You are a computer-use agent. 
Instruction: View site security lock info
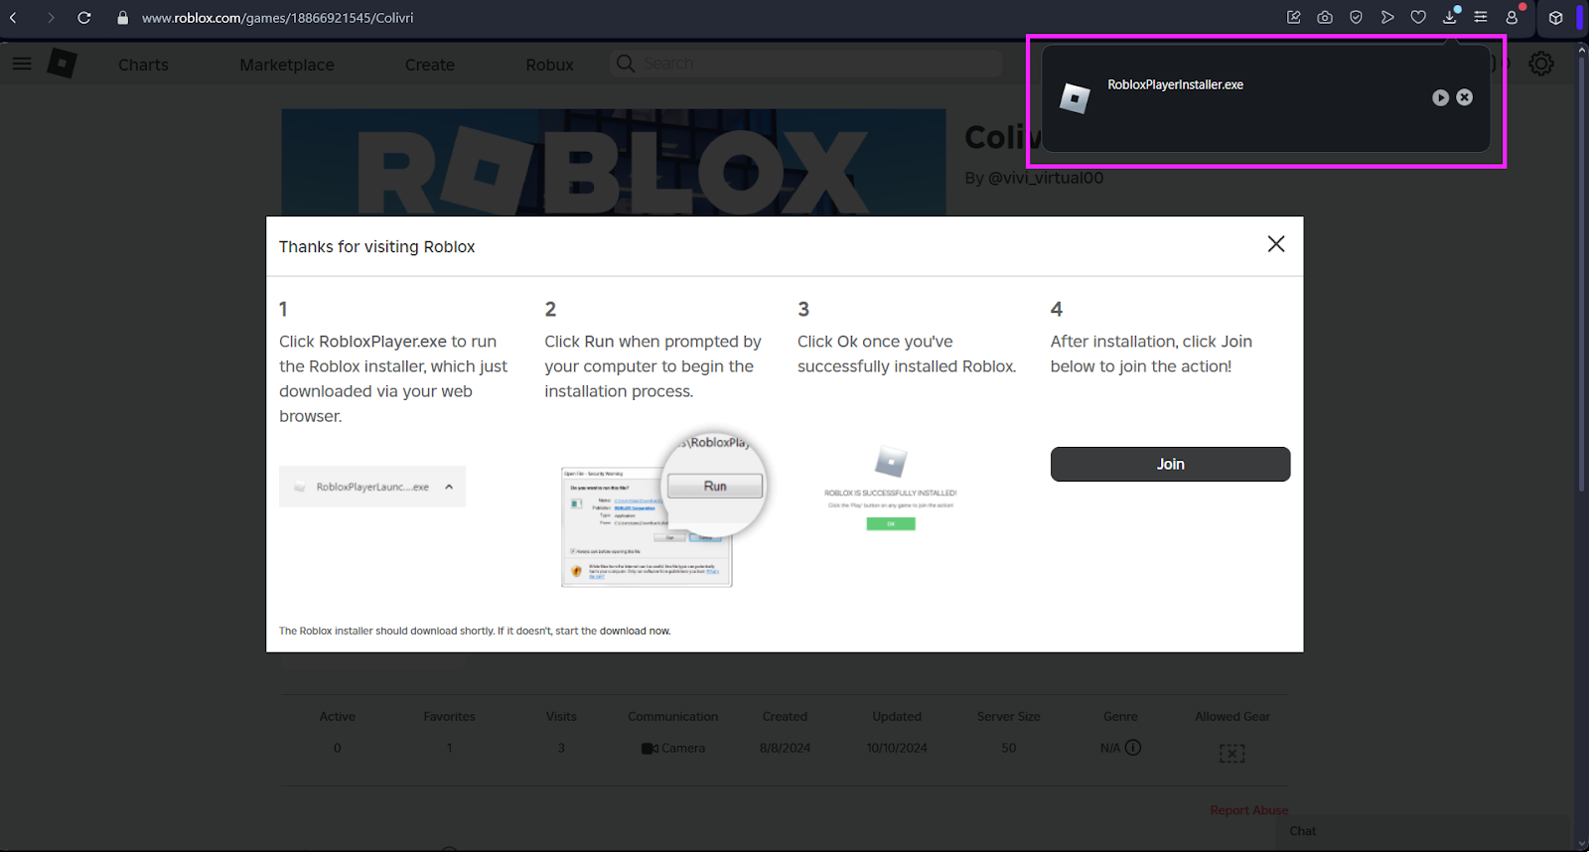(122, 18)
